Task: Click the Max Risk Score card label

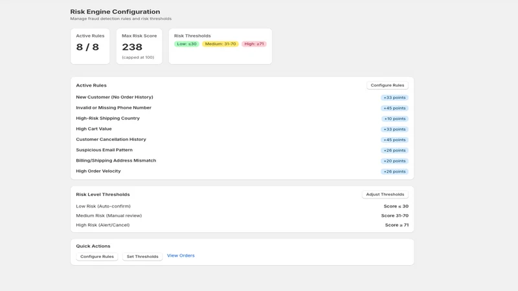Action: [x=139, y=36]
